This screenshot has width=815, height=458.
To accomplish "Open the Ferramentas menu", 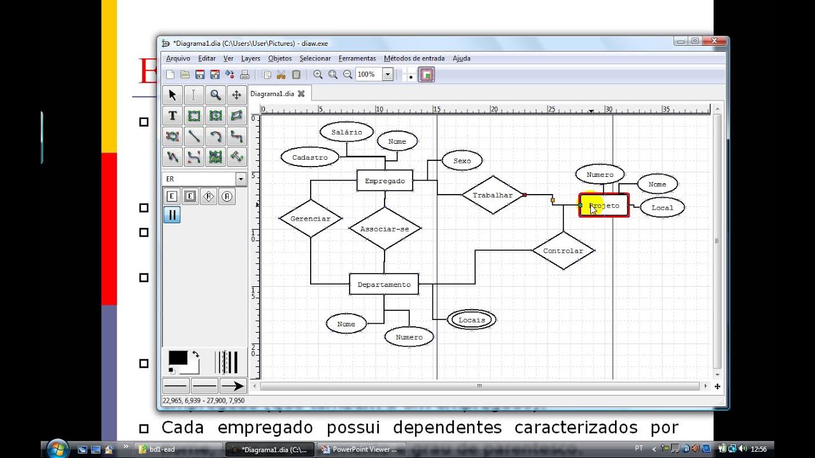I will click(x=357, y=58).
